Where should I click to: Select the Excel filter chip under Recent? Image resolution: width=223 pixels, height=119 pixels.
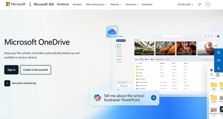(153, 59)
